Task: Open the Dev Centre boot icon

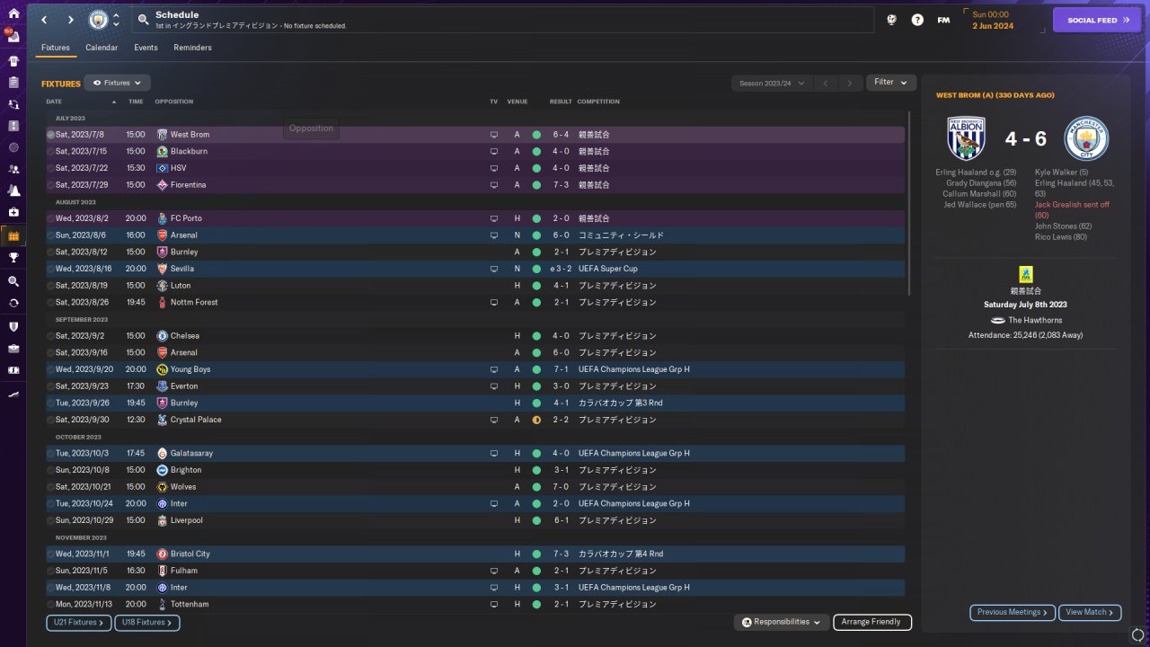Action: point(13,394)
